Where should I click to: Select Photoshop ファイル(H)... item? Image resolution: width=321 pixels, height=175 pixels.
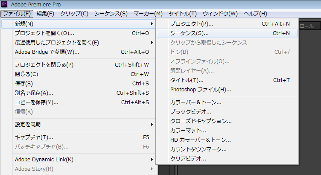pyautogui.click(x=201, y=89)
